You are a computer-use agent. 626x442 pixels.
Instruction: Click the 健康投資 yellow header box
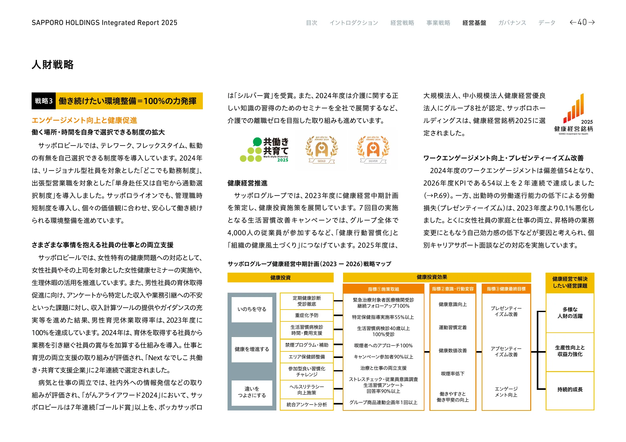point(280,277)
